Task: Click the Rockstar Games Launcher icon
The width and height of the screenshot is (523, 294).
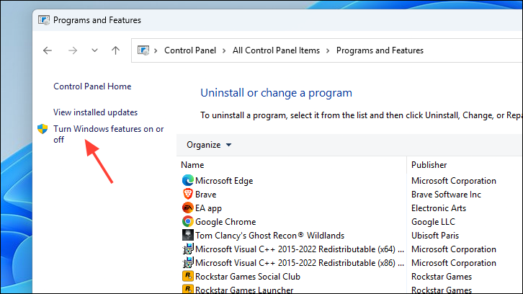Action: (188, 289)
